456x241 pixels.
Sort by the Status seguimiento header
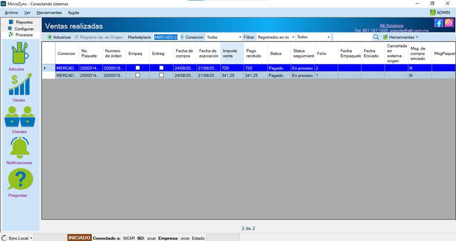pos(303,53)
